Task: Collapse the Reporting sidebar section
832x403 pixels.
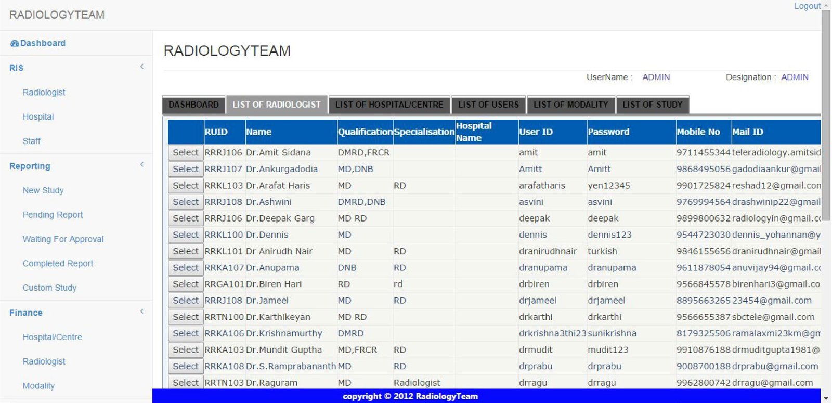Action: click(142, 165)
